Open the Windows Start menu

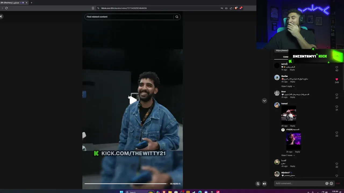point(121,192)
